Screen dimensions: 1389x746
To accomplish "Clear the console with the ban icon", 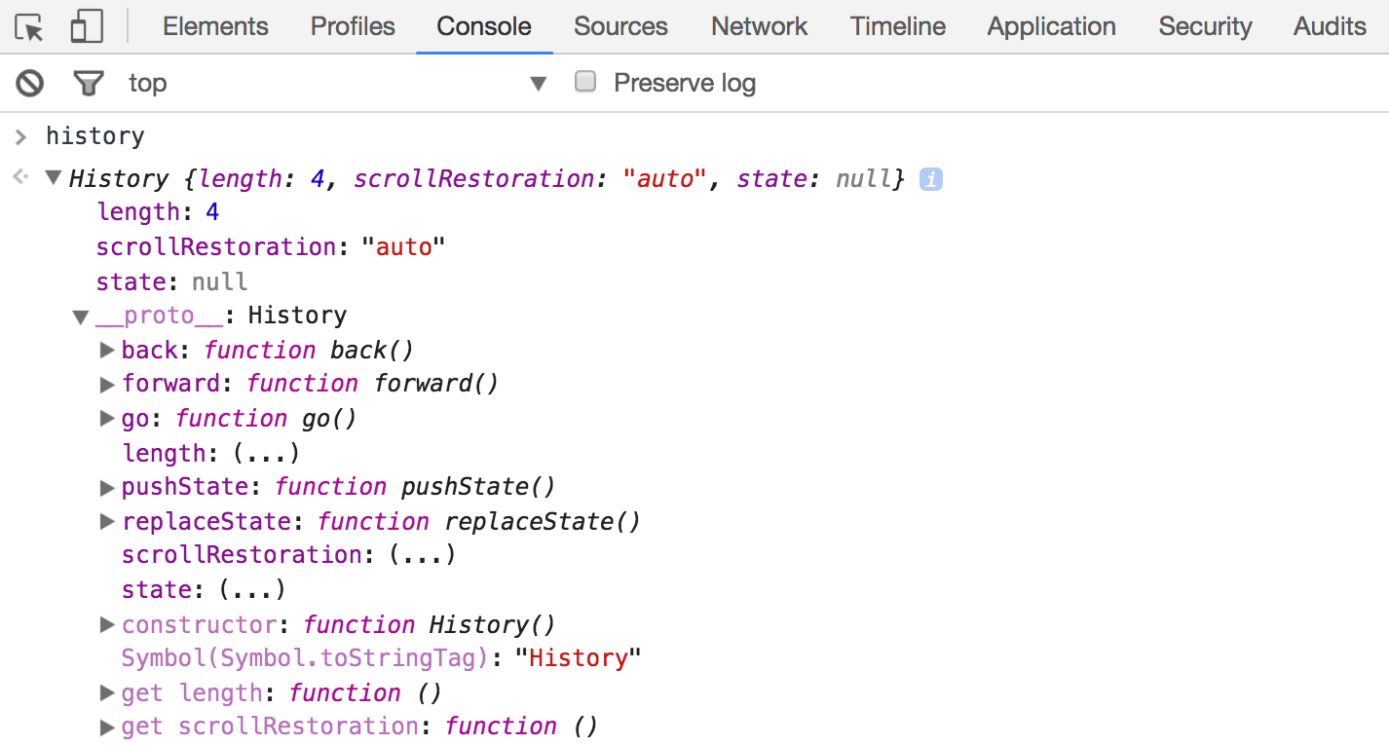I will coord(30,84).
